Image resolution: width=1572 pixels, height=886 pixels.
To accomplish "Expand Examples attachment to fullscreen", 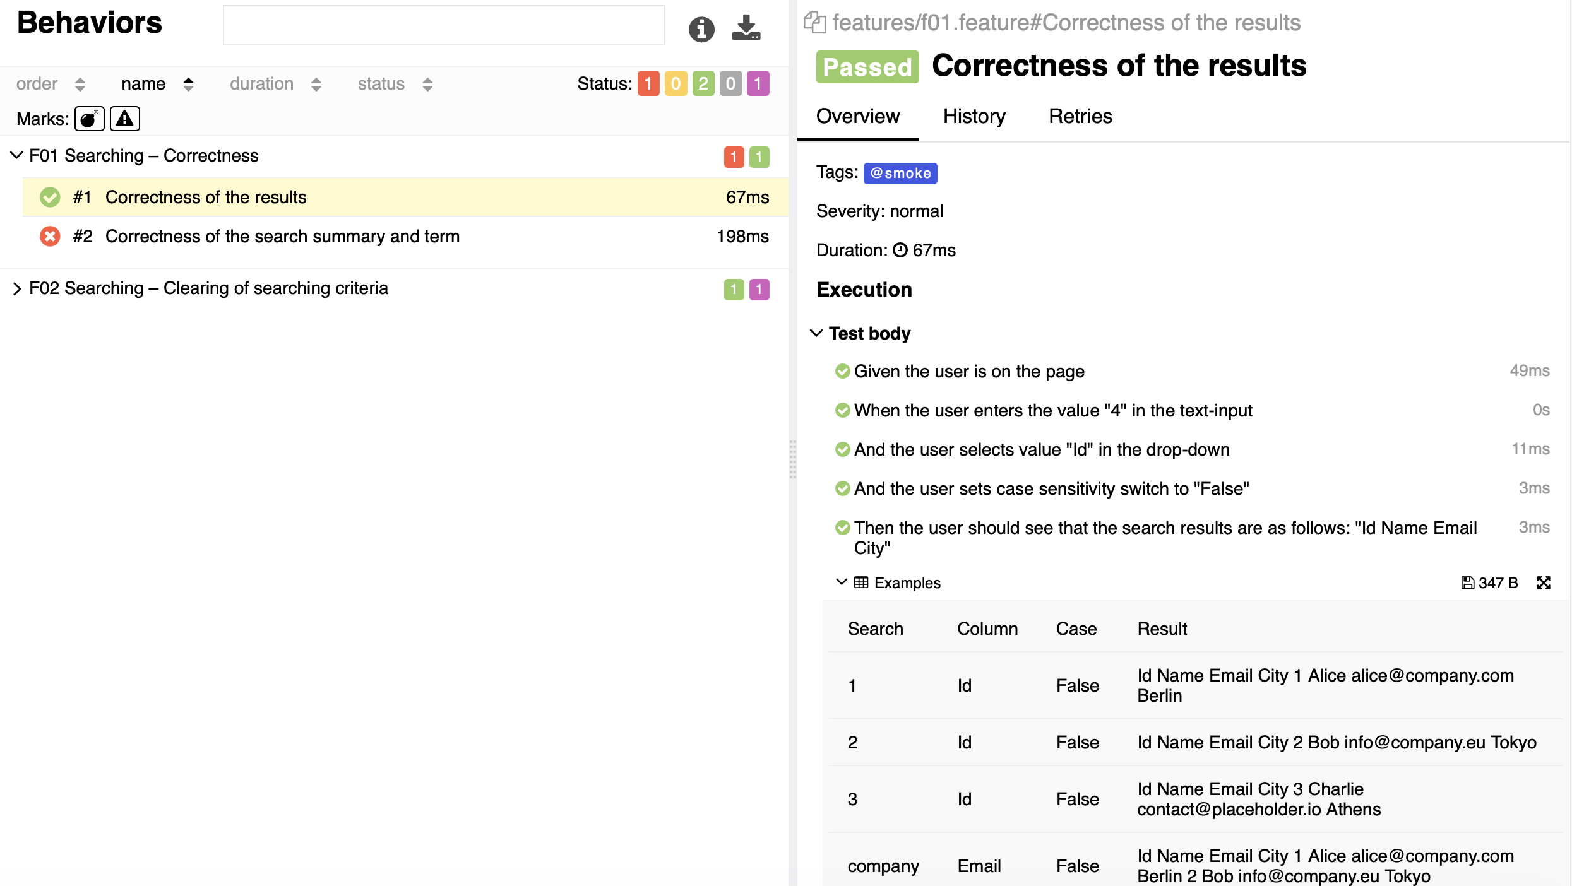I will point(1543,582).
